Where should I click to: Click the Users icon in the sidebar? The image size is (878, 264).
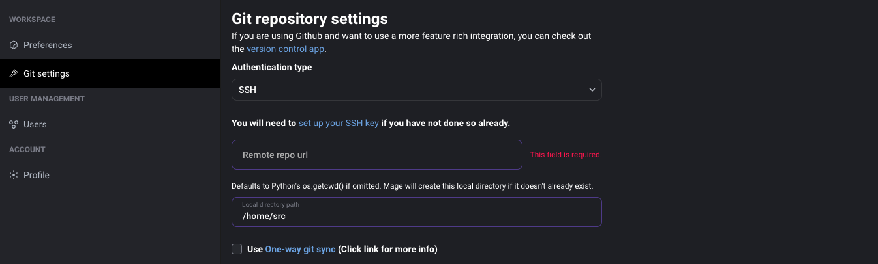click(x=13, y=124)
